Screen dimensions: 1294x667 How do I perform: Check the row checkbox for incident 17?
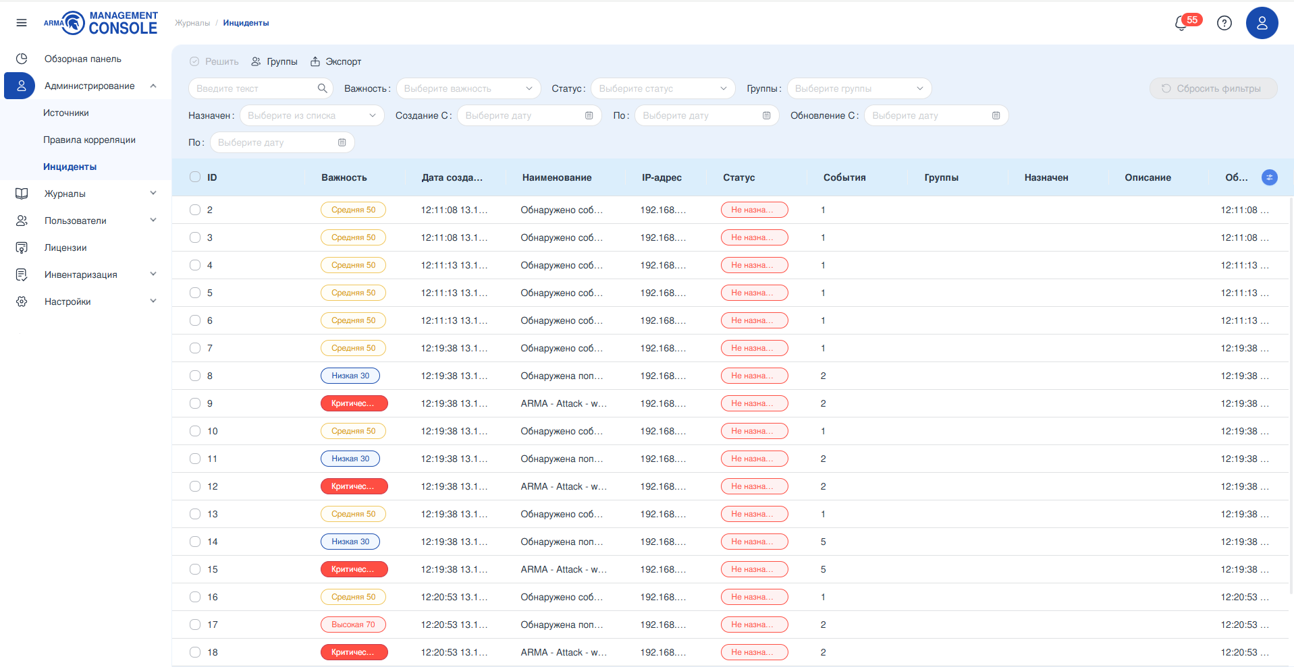click(195, 625)
